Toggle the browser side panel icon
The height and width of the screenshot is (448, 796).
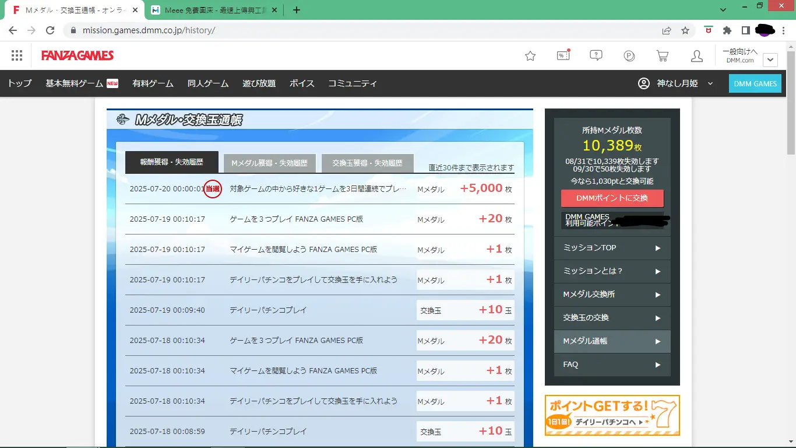tap(745, 30)
